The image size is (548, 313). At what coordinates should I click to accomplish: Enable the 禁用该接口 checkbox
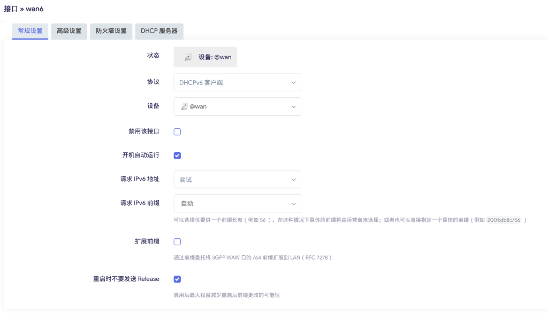pos(178,132)
